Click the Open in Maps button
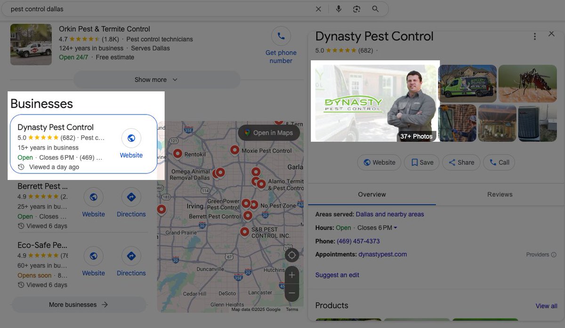Viewport: 565px width, 328px height. 269,133
